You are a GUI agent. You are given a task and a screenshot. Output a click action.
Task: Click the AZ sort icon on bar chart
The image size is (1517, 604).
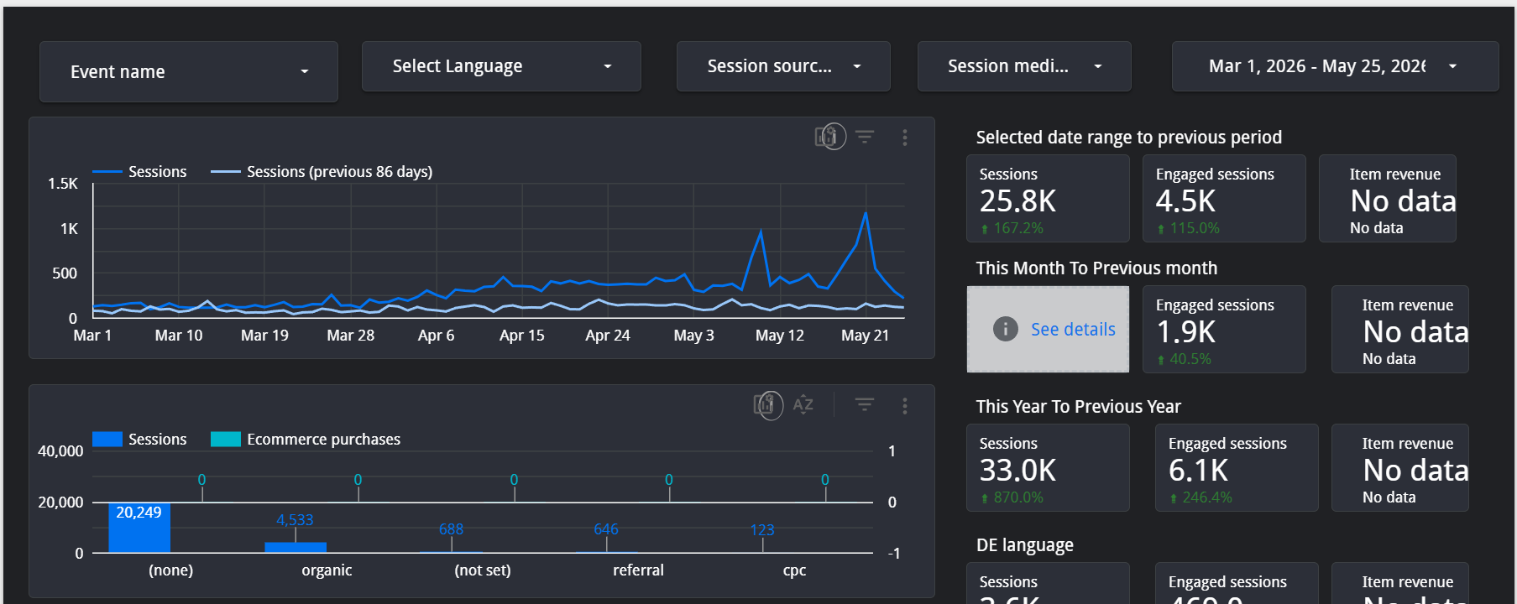[803, 404]
